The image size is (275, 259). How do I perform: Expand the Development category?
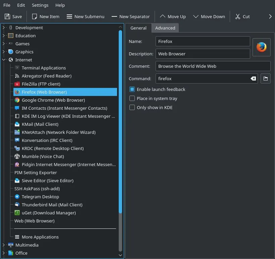coord(3,28)
